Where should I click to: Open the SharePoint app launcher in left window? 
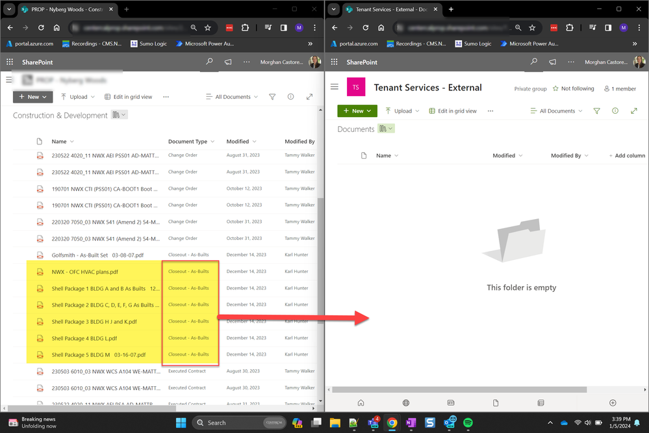click(x=10, y=62)
